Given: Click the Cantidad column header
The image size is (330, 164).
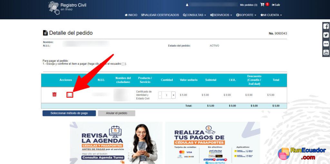Looking at the screenshot, I should (167, 80).
